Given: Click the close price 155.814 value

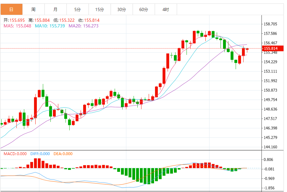Looking at the screenshot, I should pyautogui.click(x=92, y=20).
